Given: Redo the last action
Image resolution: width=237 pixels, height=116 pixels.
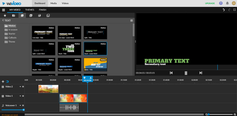Looking at the screenshot, I should (x=229, y=10).
